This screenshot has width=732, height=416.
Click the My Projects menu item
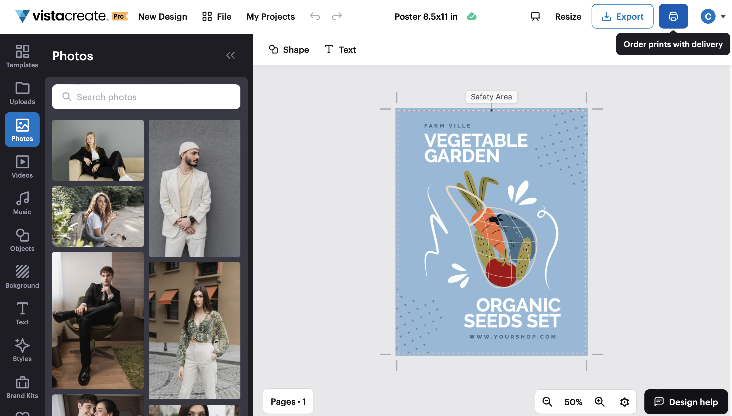coord(271,16)
